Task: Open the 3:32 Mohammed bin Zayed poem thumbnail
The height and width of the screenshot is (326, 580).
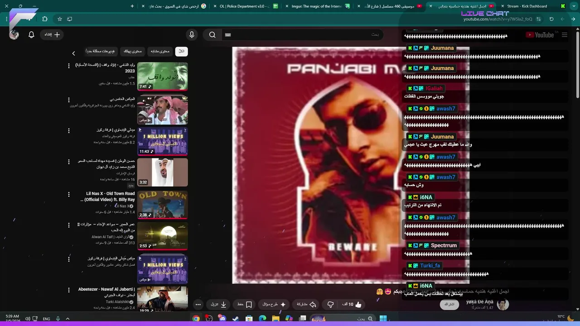Action: [x=162, y=172]
